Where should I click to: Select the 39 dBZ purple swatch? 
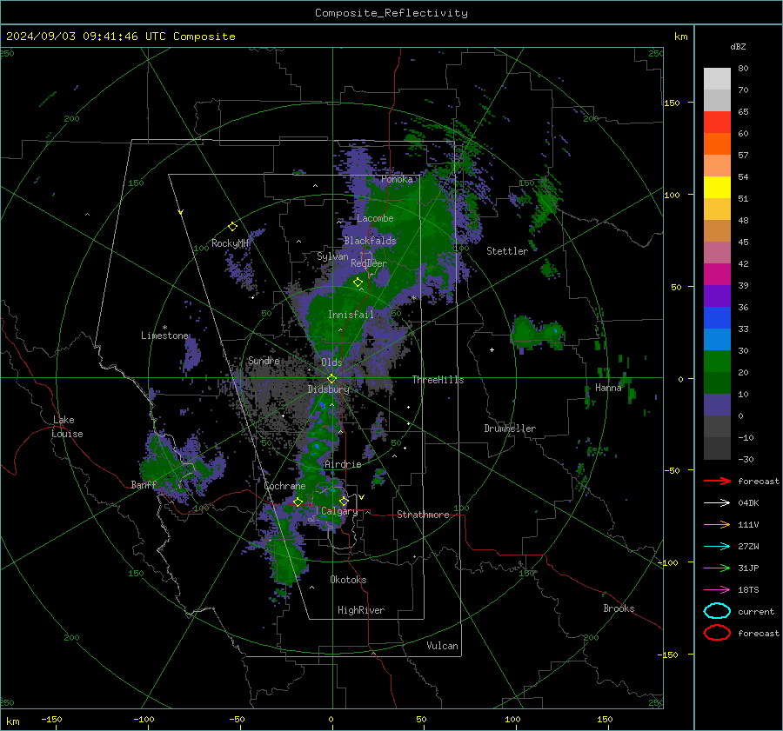pyautogui.click(x=717, y=296)
